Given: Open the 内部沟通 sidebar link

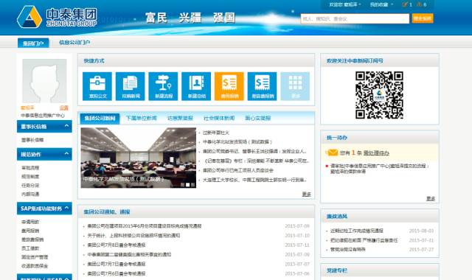Looking at the screenshot, I should click(x=30, y=194).
